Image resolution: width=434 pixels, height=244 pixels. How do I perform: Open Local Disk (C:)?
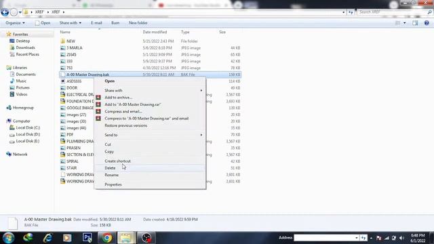[x=28, y=127]
